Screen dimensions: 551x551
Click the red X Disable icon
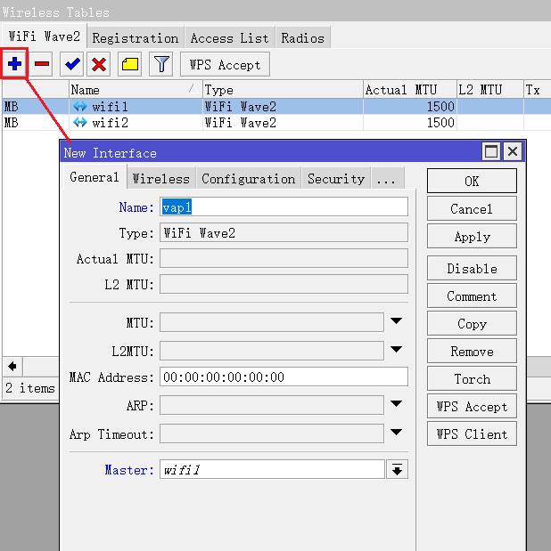[99, 64]
